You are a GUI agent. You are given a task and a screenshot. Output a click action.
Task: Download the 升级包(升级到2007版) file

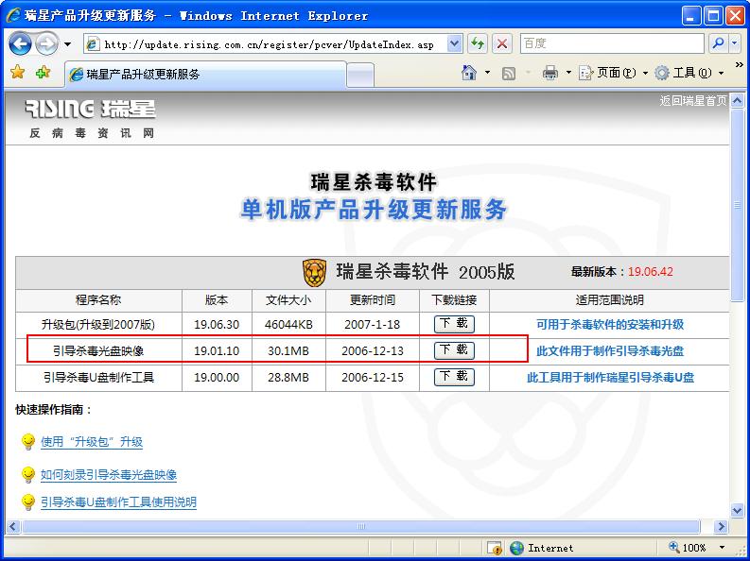(x=454, y=324)
